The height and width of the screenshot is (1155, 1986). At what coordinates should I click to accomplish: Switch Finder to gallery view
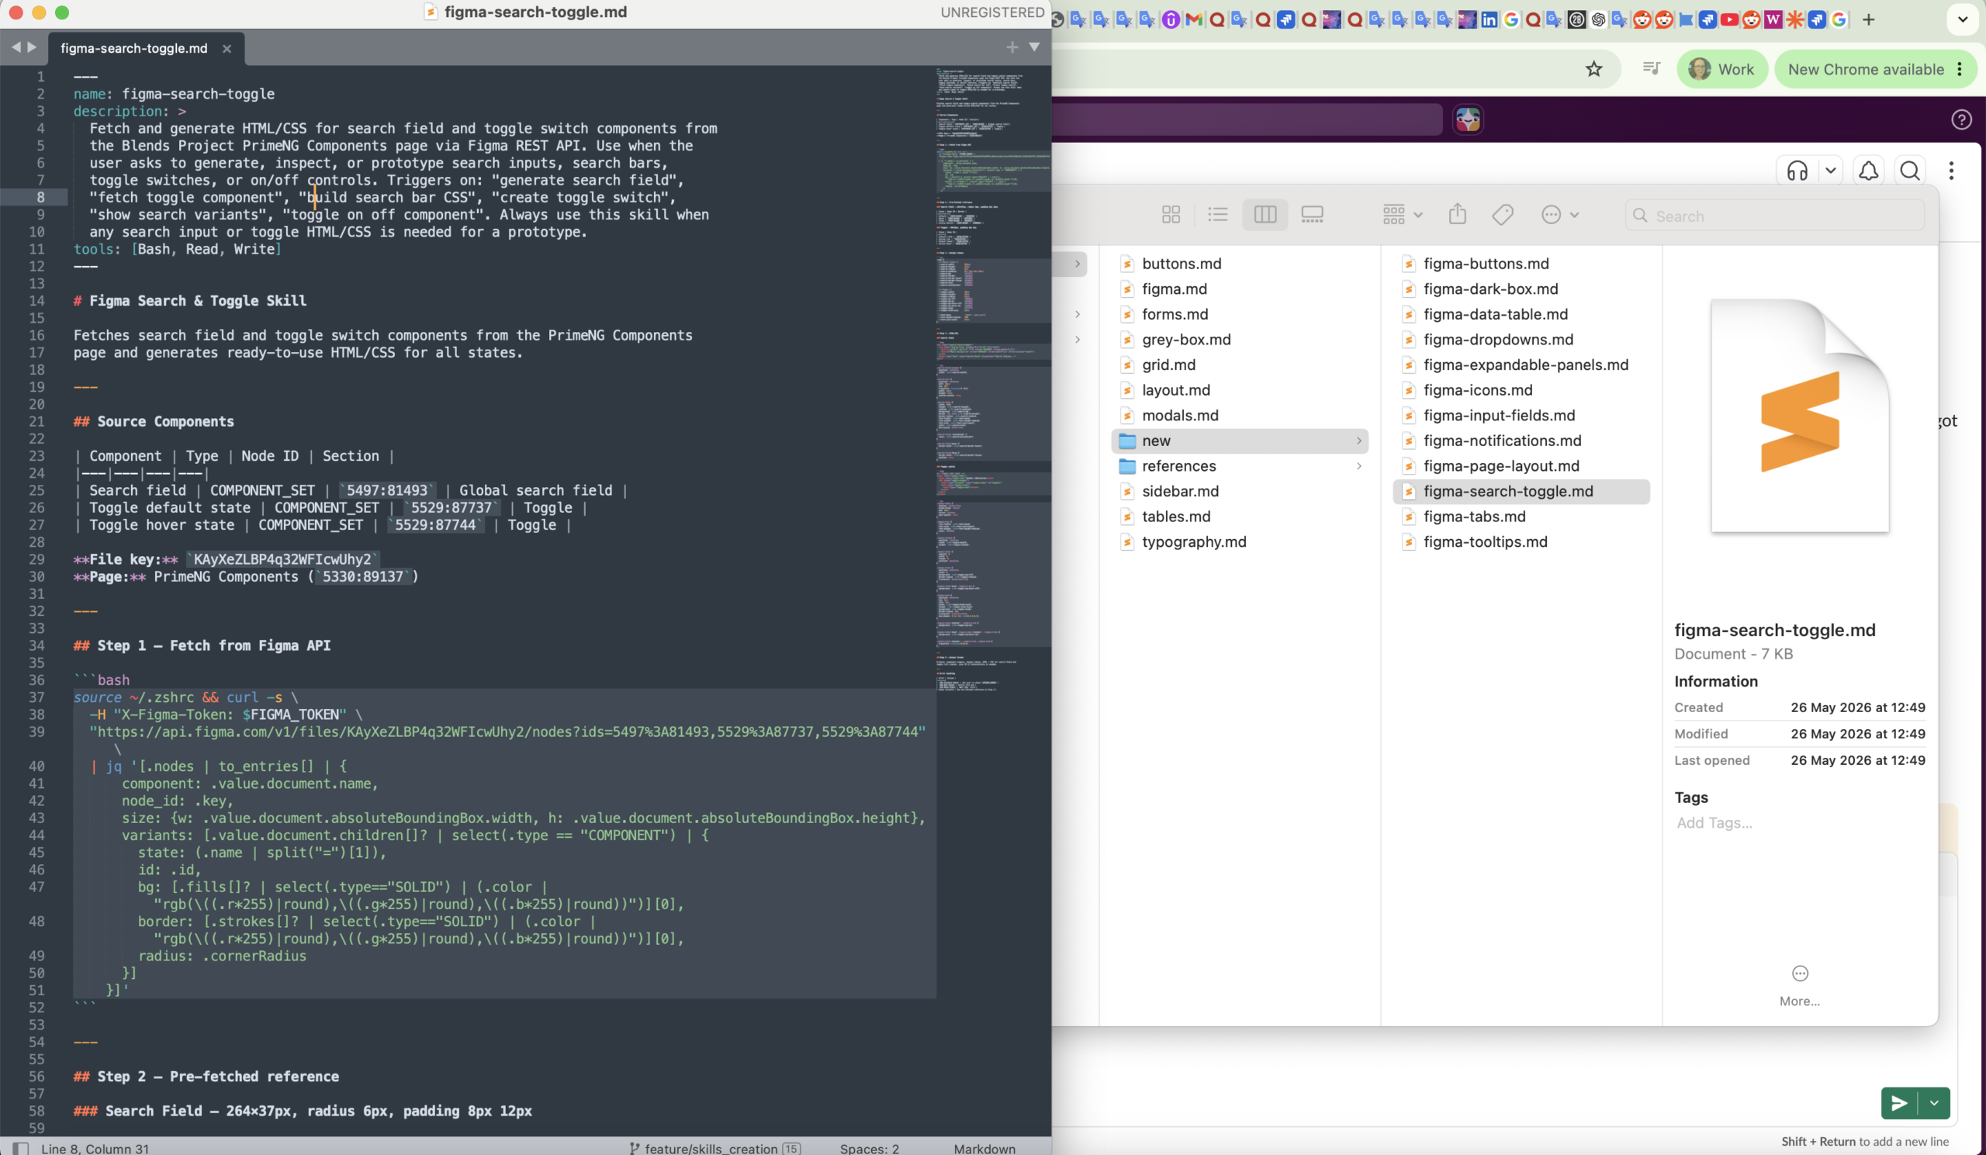pos(1312,214)
